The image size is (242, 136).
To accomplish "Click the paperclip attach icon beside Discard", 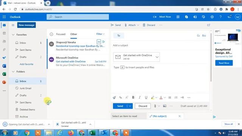I will pyautogui.click(x=155, y=106).
